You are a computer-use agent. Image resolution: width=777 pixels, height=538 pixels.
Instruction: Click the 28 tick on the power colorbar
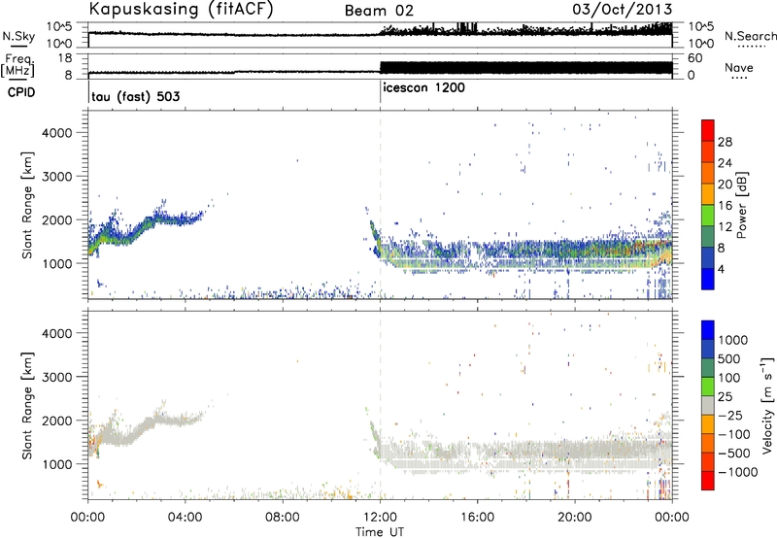[725, 142]
